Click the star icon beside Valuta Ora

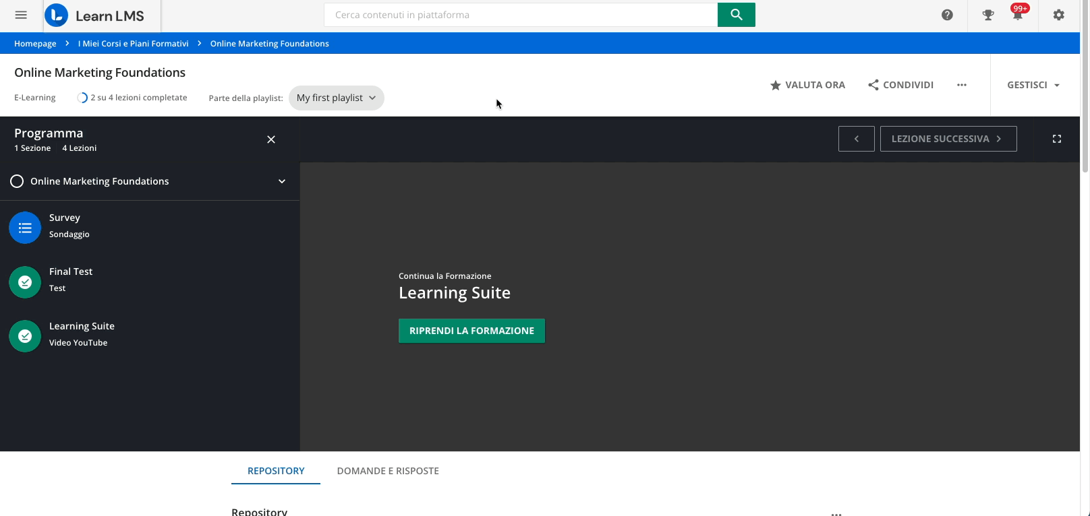click(776, 85)
